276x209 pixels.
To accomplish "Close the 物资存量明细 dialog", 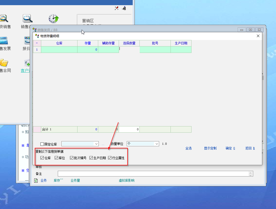I will coord(258,36).
